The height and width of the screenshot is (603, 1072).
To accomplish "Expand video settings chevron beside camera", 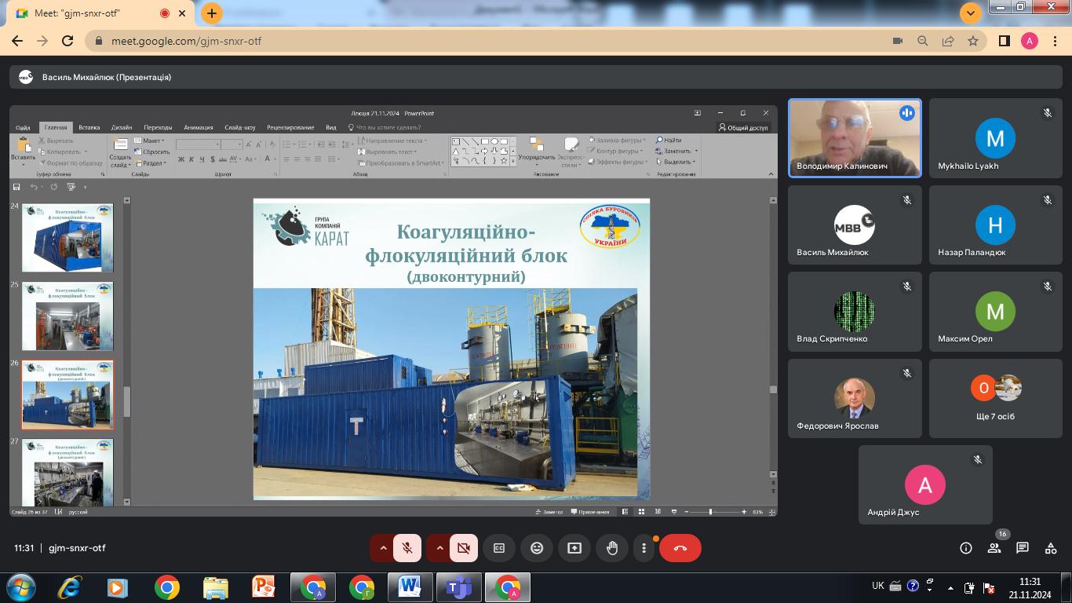I will pos(439,548).
